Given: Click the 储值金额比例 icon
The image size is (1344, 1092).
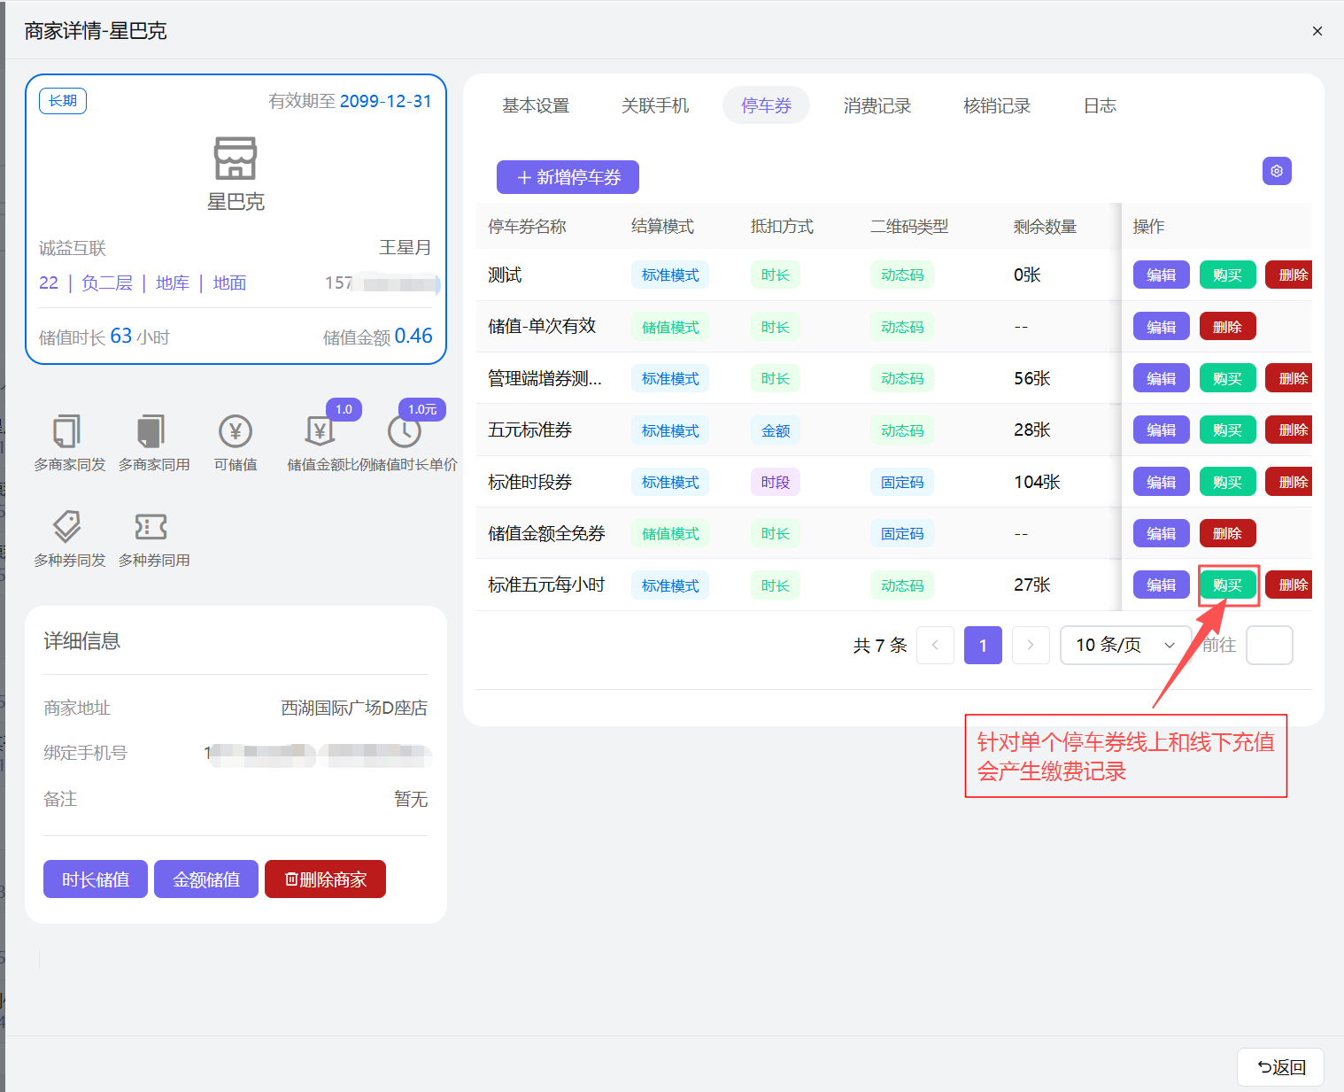Looking at the screenshot, I should (320, 432).
